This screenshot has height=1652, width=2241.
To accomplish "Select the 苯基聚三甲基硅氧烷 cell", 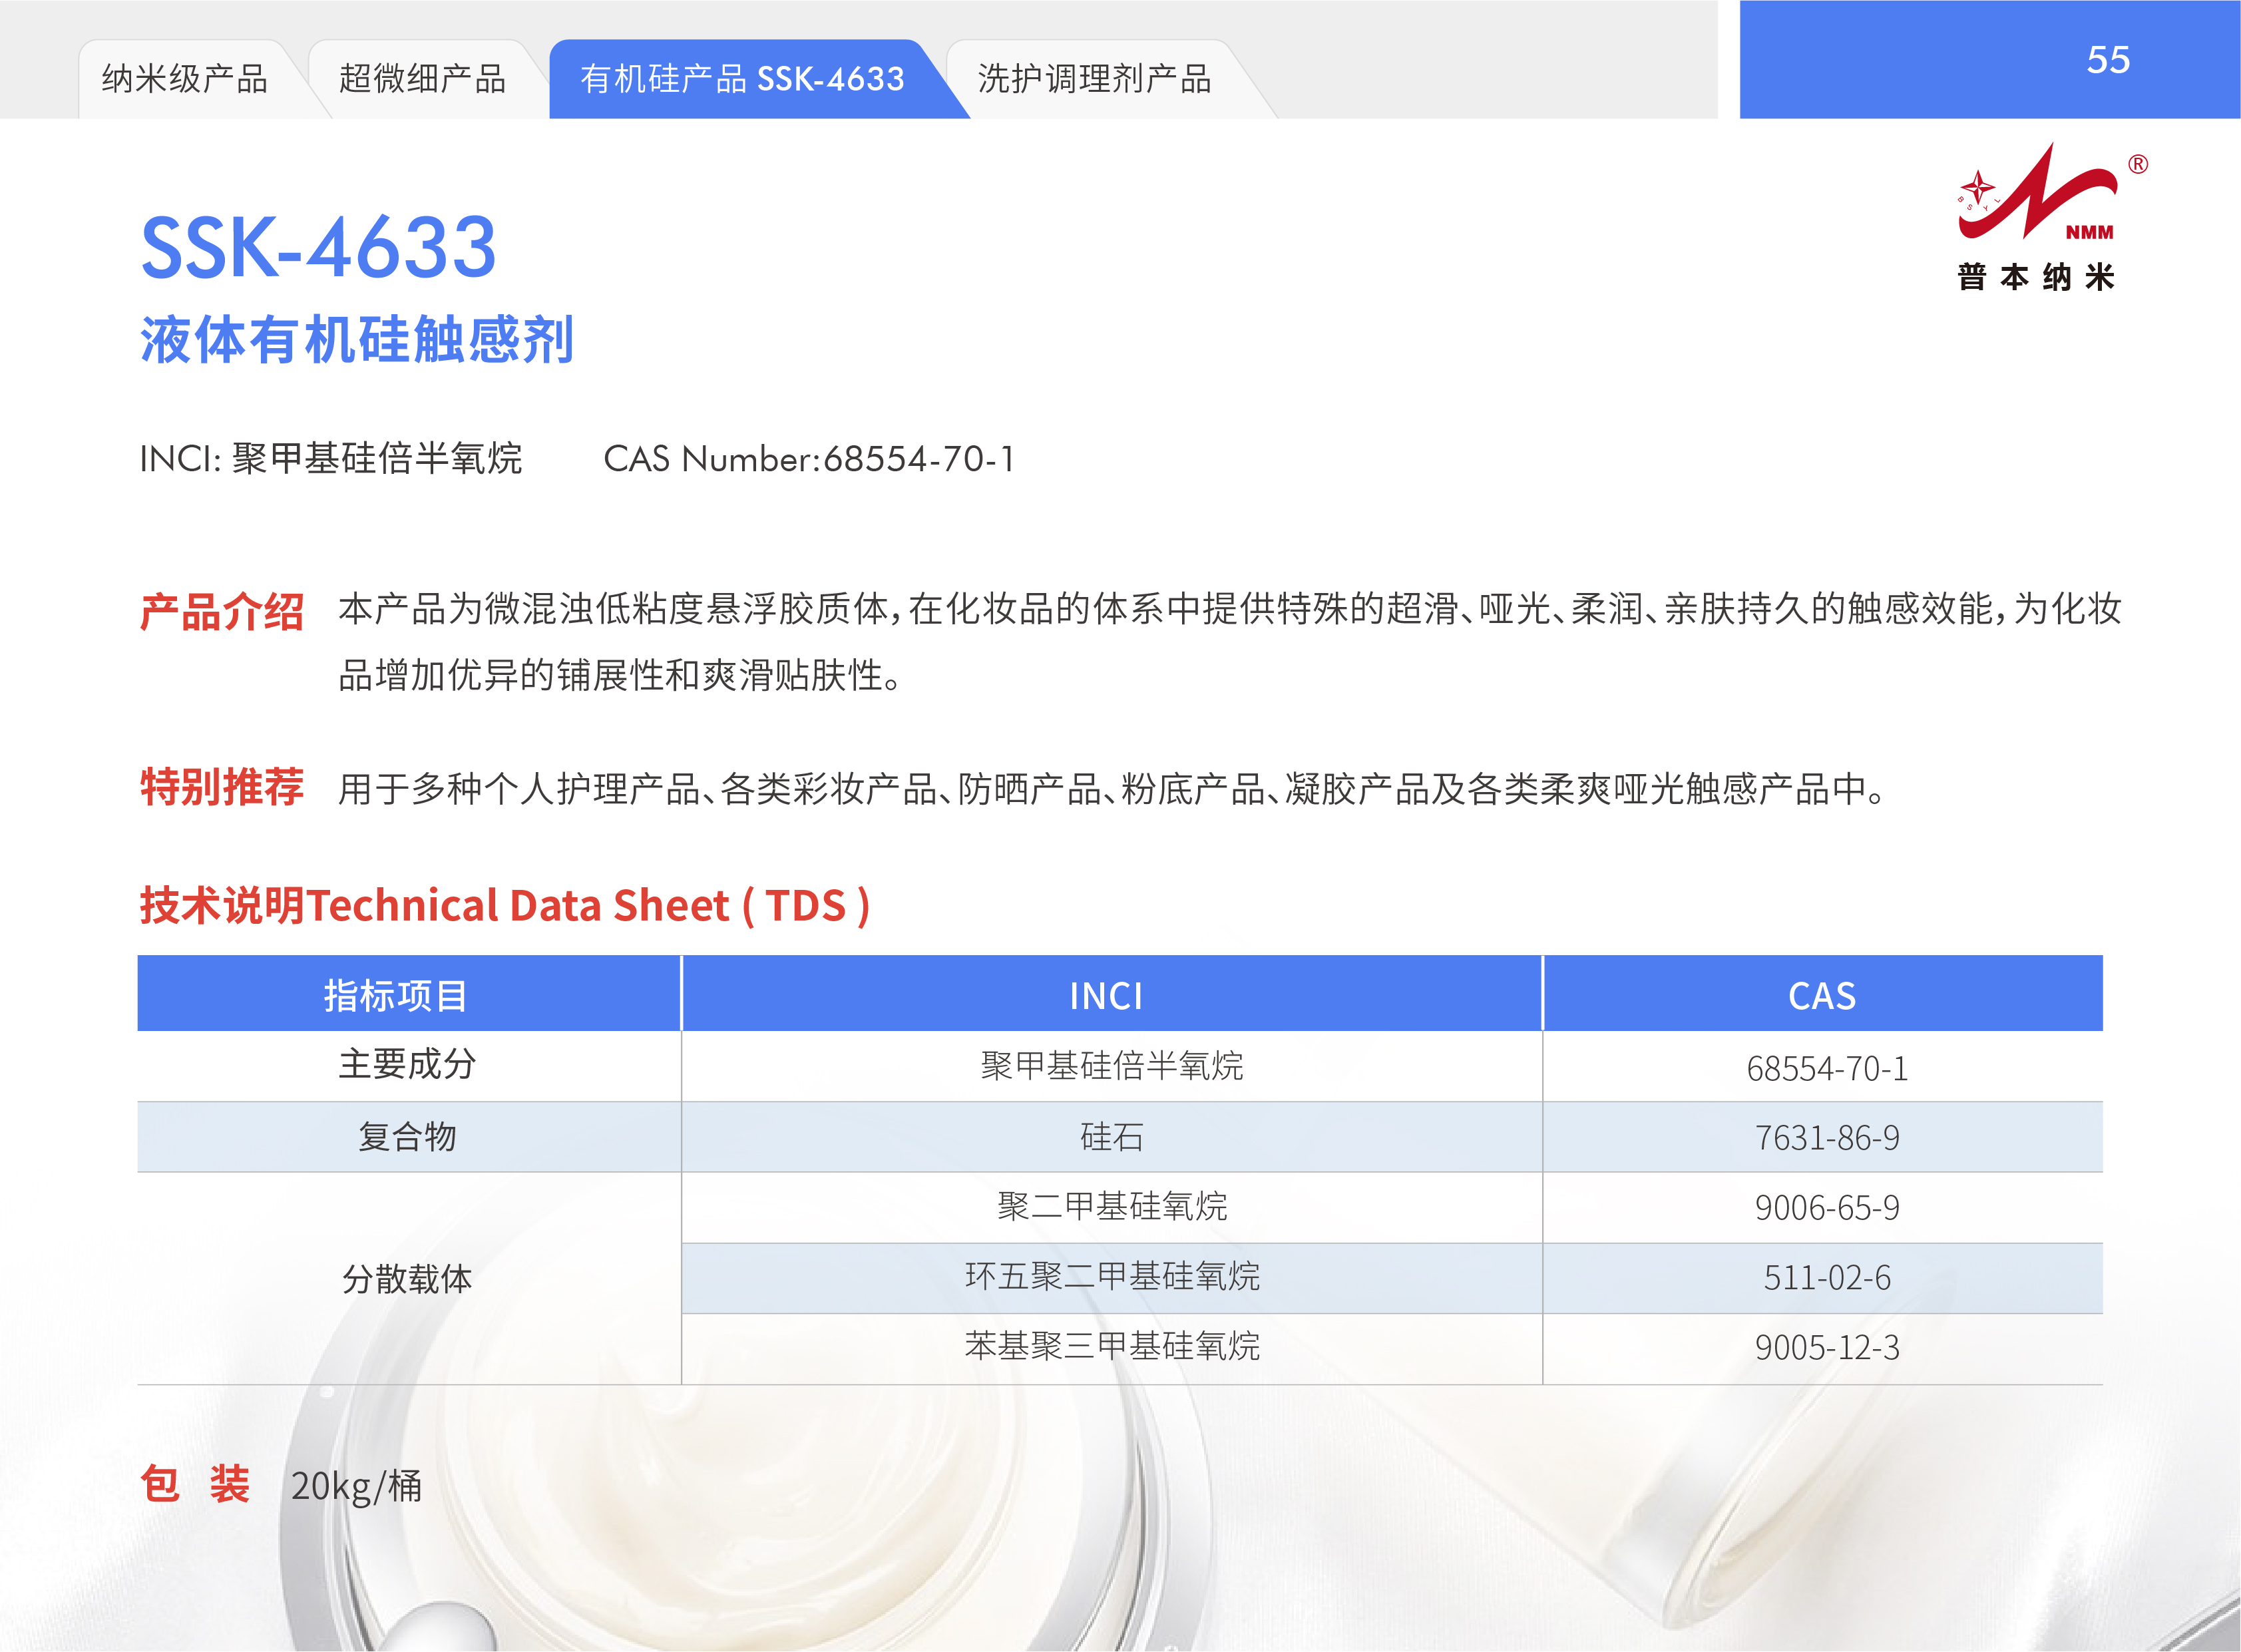I will 1111,1347.
